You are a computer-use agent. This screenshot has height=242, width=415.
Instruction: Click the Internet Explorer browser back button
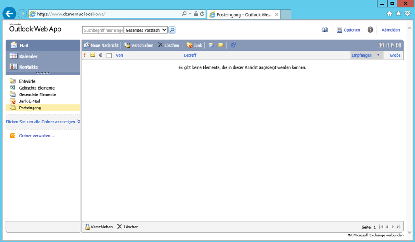click(x=9, y=14)
